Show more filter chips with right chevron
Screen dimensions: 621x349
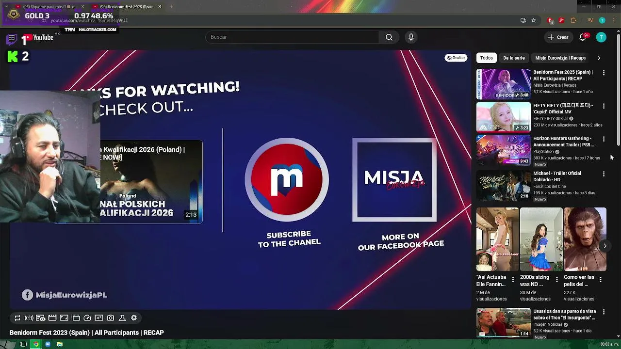coord(599,58)
